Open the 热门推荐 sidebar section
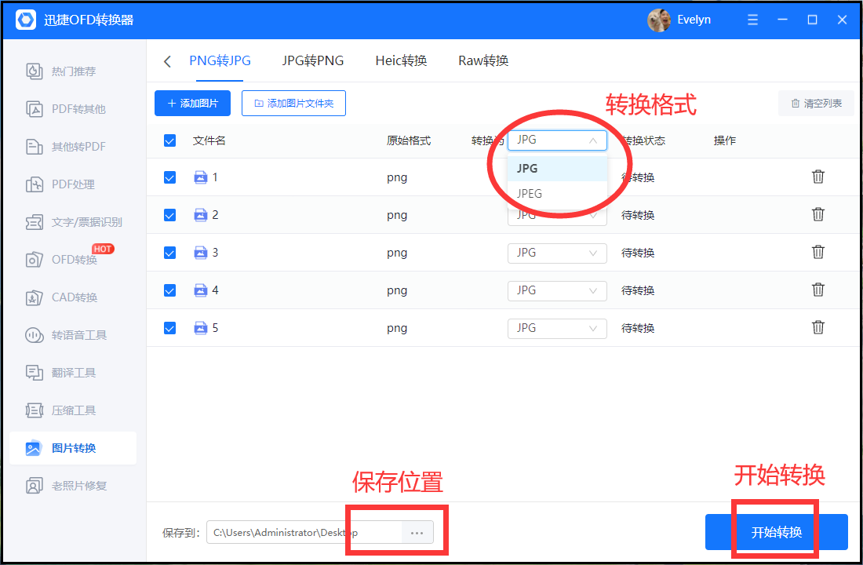This screenshot has width=863, height=565. [x=73, y=71]
